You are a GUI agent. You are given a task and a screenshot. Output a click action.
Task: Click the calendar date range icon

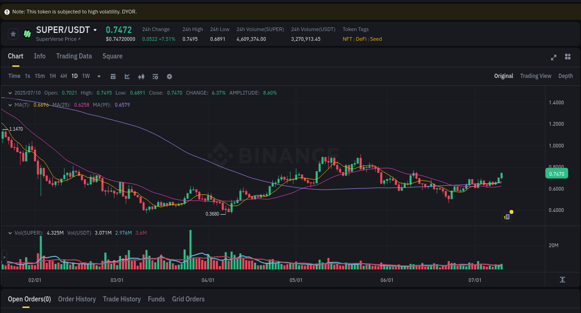tap(113, 76)
